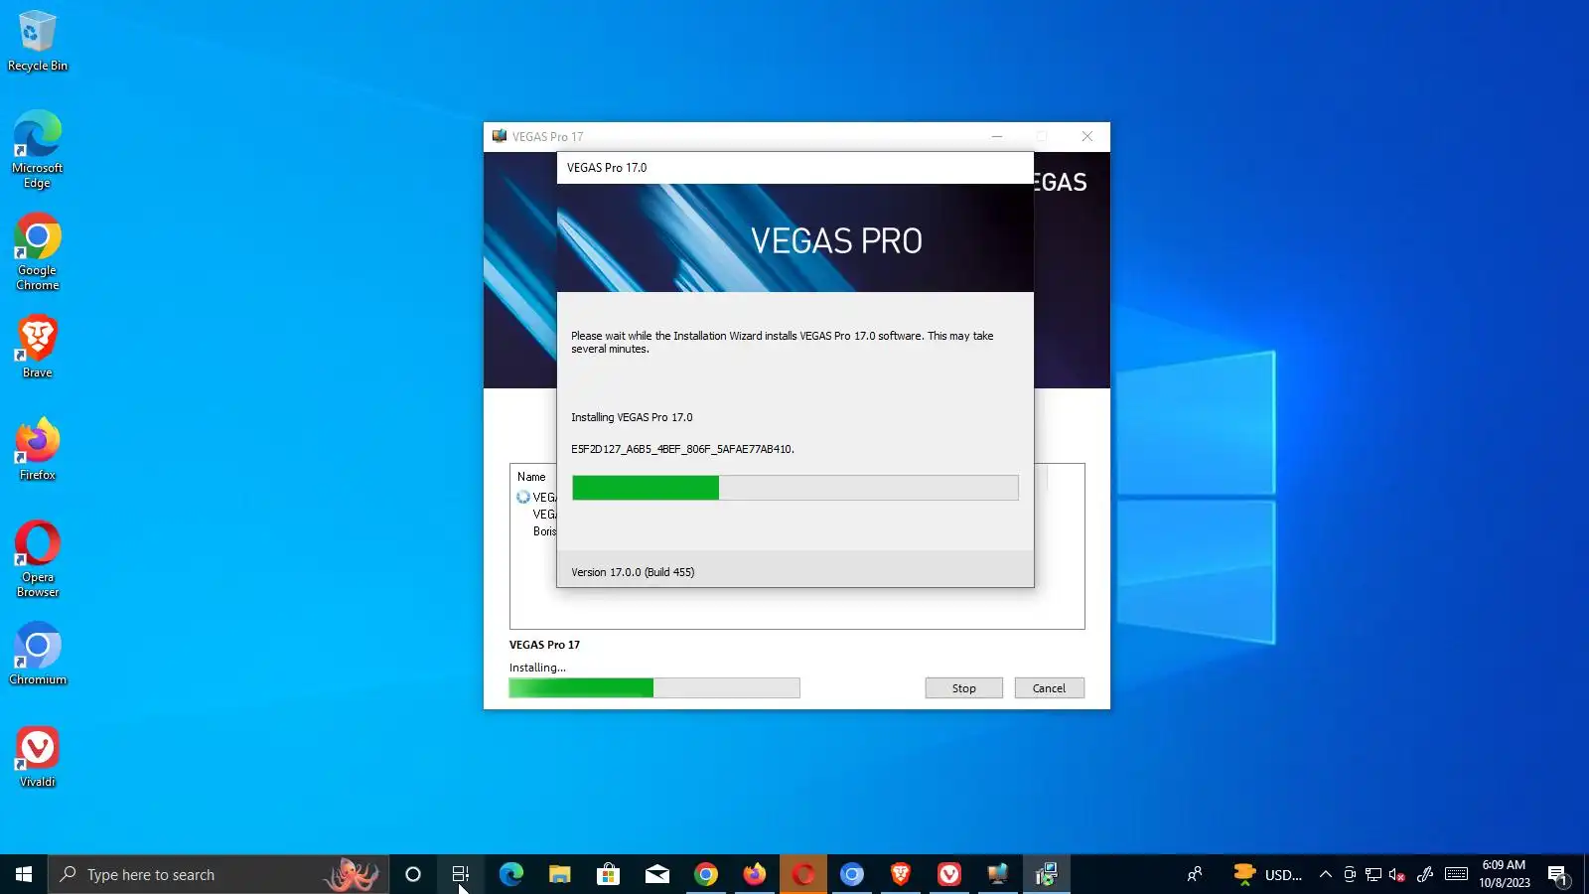The image size is (1589, 894).
Task: Open the Mail app from the taskbar
Action: point(656,874)
